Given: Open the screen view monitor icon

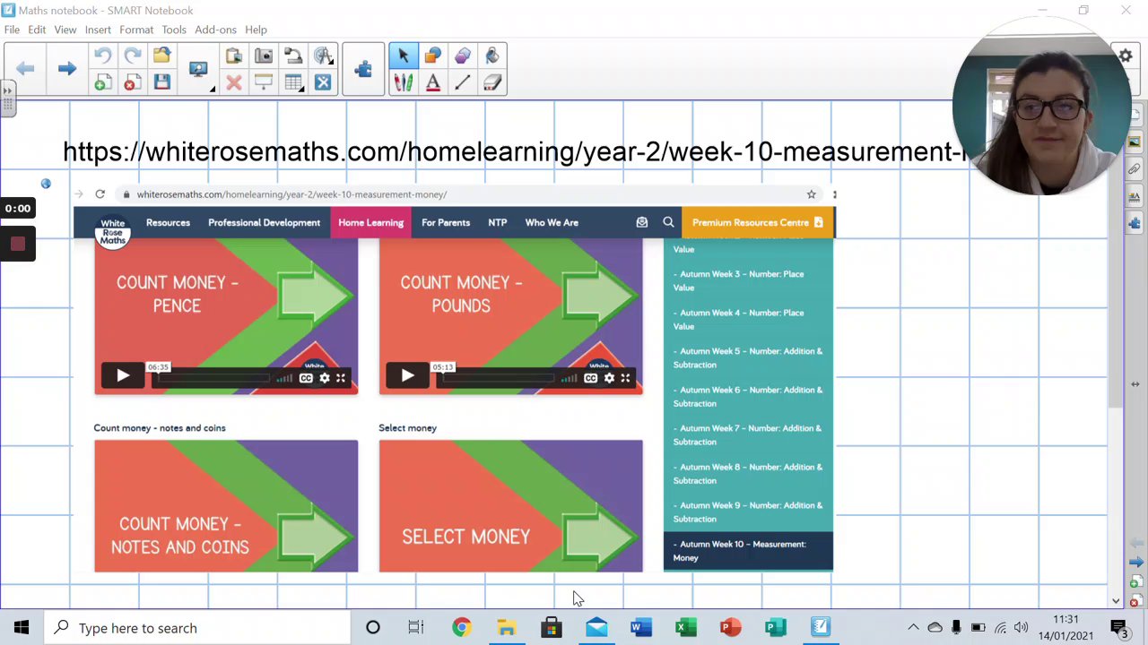Looking at the screenshot, I should click(x=198, y=70).
